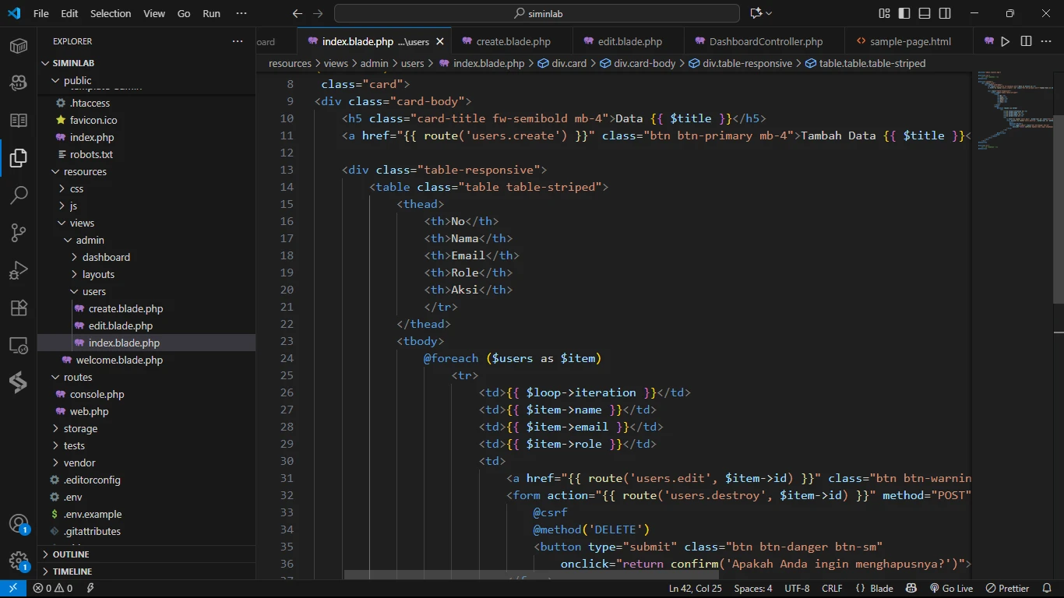The image size is (1064, 598).
Task: Open the Selection menu
Action: coord(111,13)
